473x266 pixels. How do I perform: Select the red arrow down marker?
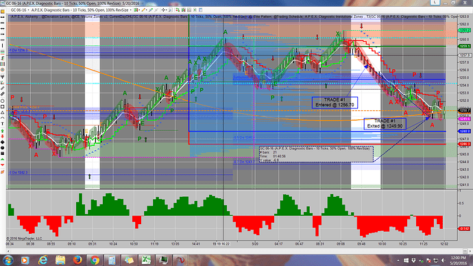(x=3, y=136)
